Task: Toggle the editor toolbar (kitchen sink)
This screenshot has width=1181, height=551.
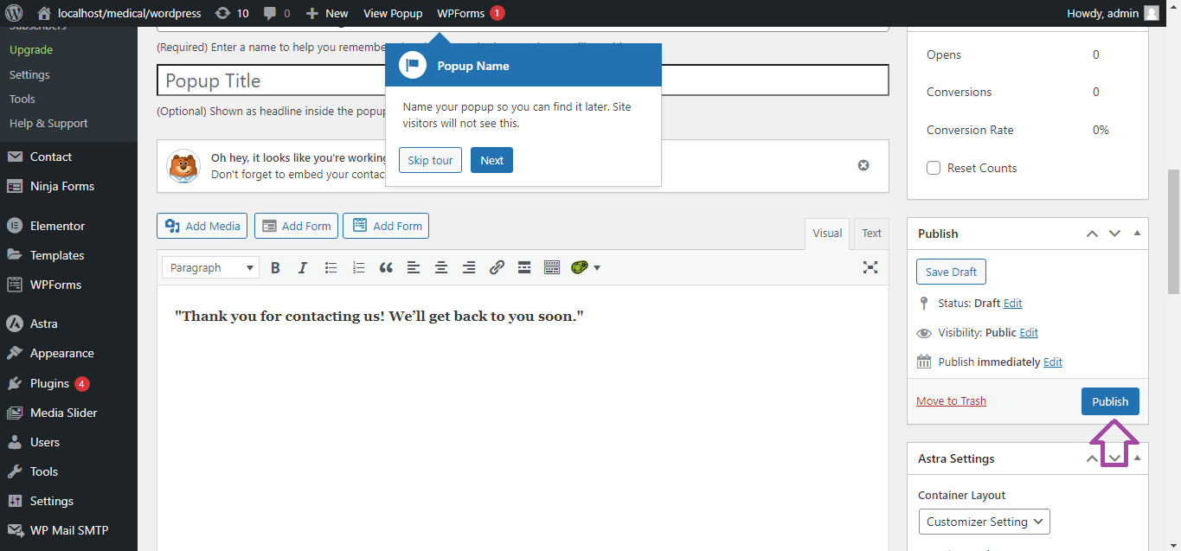Action: [x=552, y=268]
